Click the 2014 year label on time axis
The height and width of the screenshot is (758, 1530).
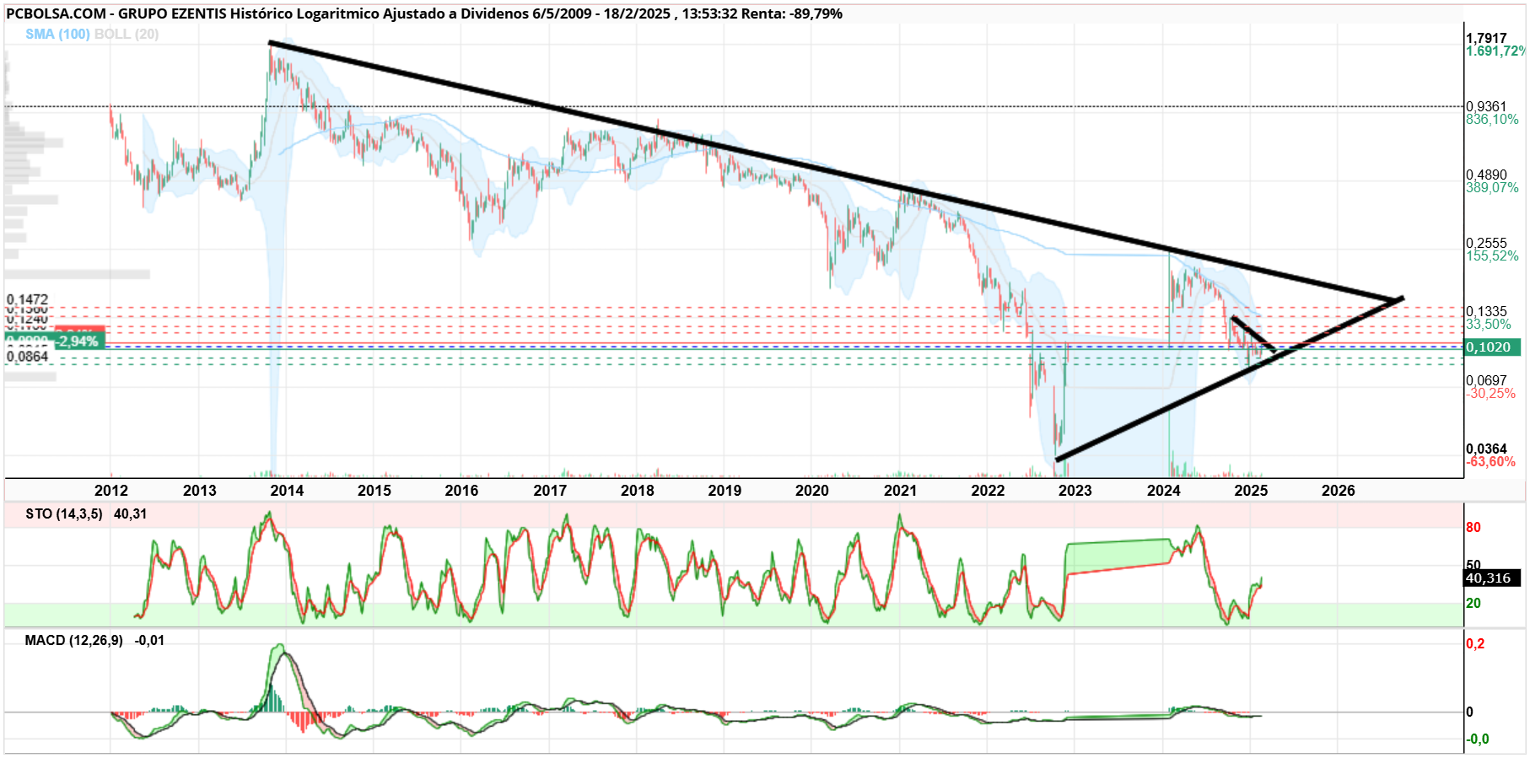click(x=287, y=491)
